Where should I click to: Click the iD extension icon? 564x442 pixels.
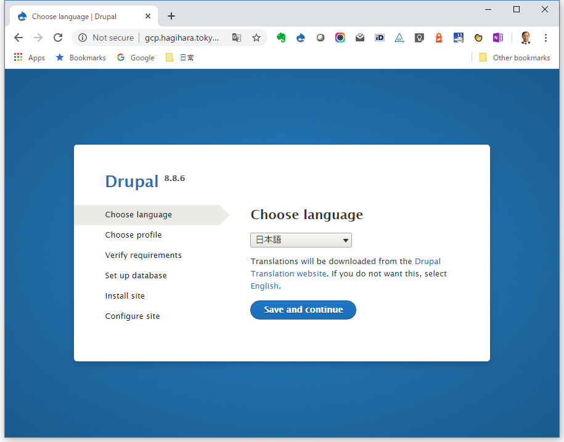(380, 38)
